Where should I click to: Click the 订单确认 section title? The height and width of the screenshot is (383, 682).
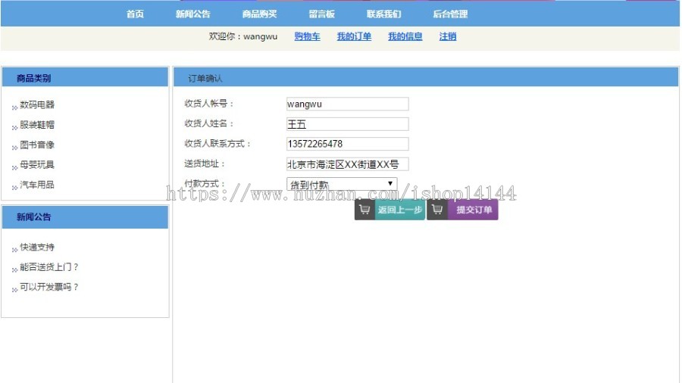pyautogui.click(x=205, y=79)
